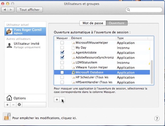Screen dimensions: 165x126
Task: Add a new user with sidebar plus button
Action: [7, 105]
